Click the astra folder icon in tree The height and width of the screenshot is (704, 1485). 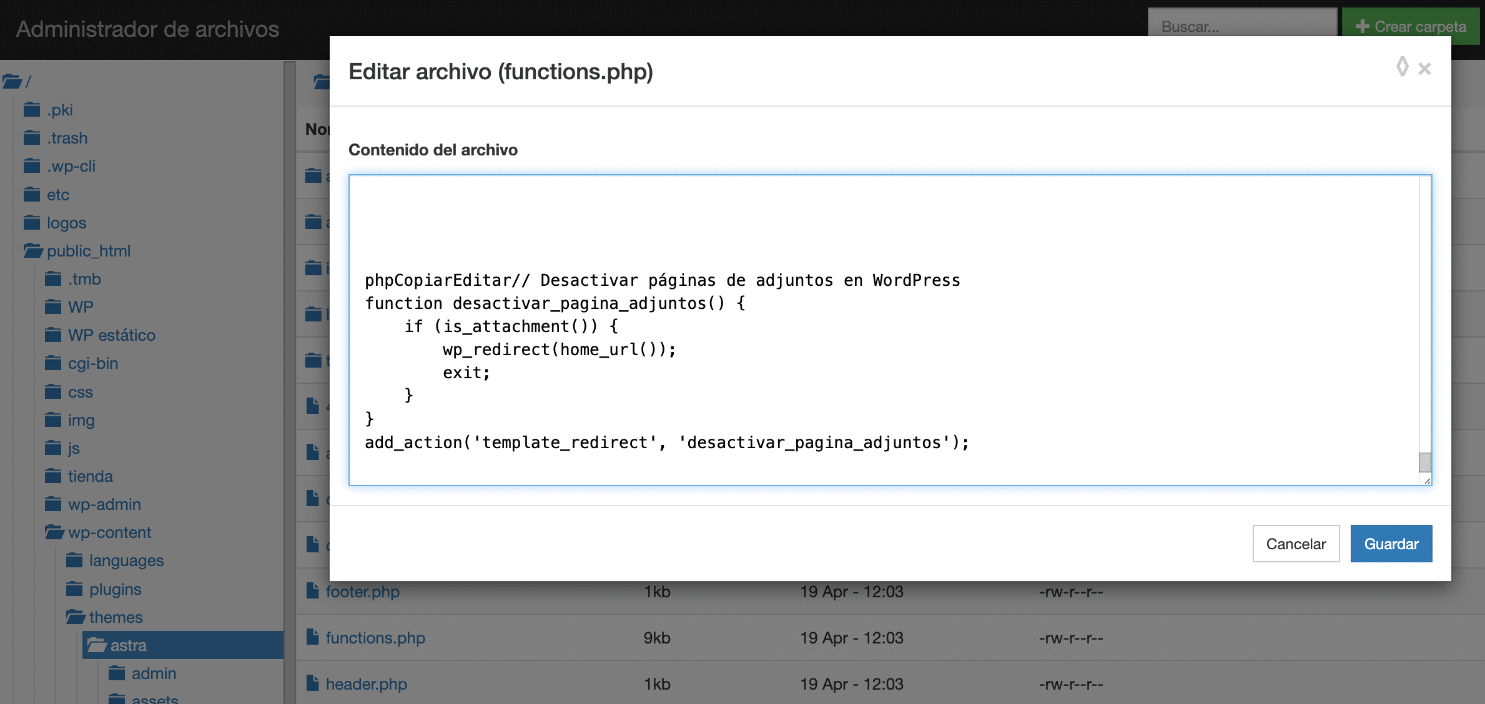97,645
